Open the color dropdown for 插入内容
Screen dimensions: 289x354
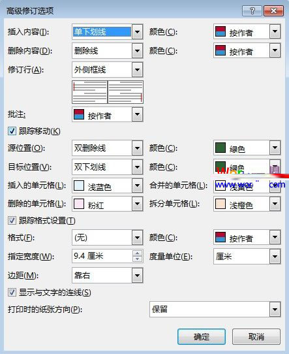coord(275,31)
